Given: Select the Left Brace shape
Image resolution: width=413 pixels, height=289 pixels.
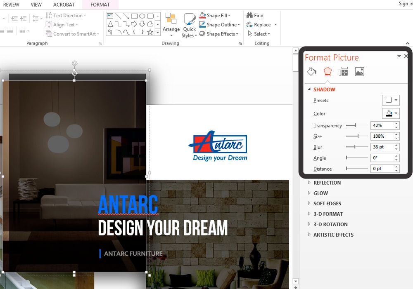Looking at the screenshot, I should click(x=134, y=32).
